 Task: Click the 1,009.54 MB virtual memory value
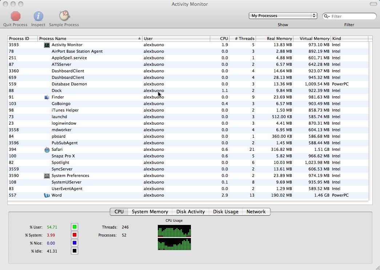point(317,84)
